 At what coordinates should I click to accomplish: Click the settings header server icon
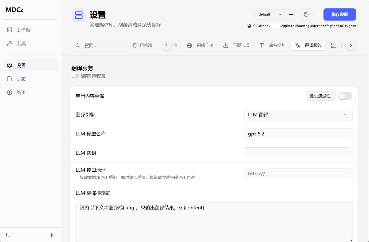(x=79, y=15)
